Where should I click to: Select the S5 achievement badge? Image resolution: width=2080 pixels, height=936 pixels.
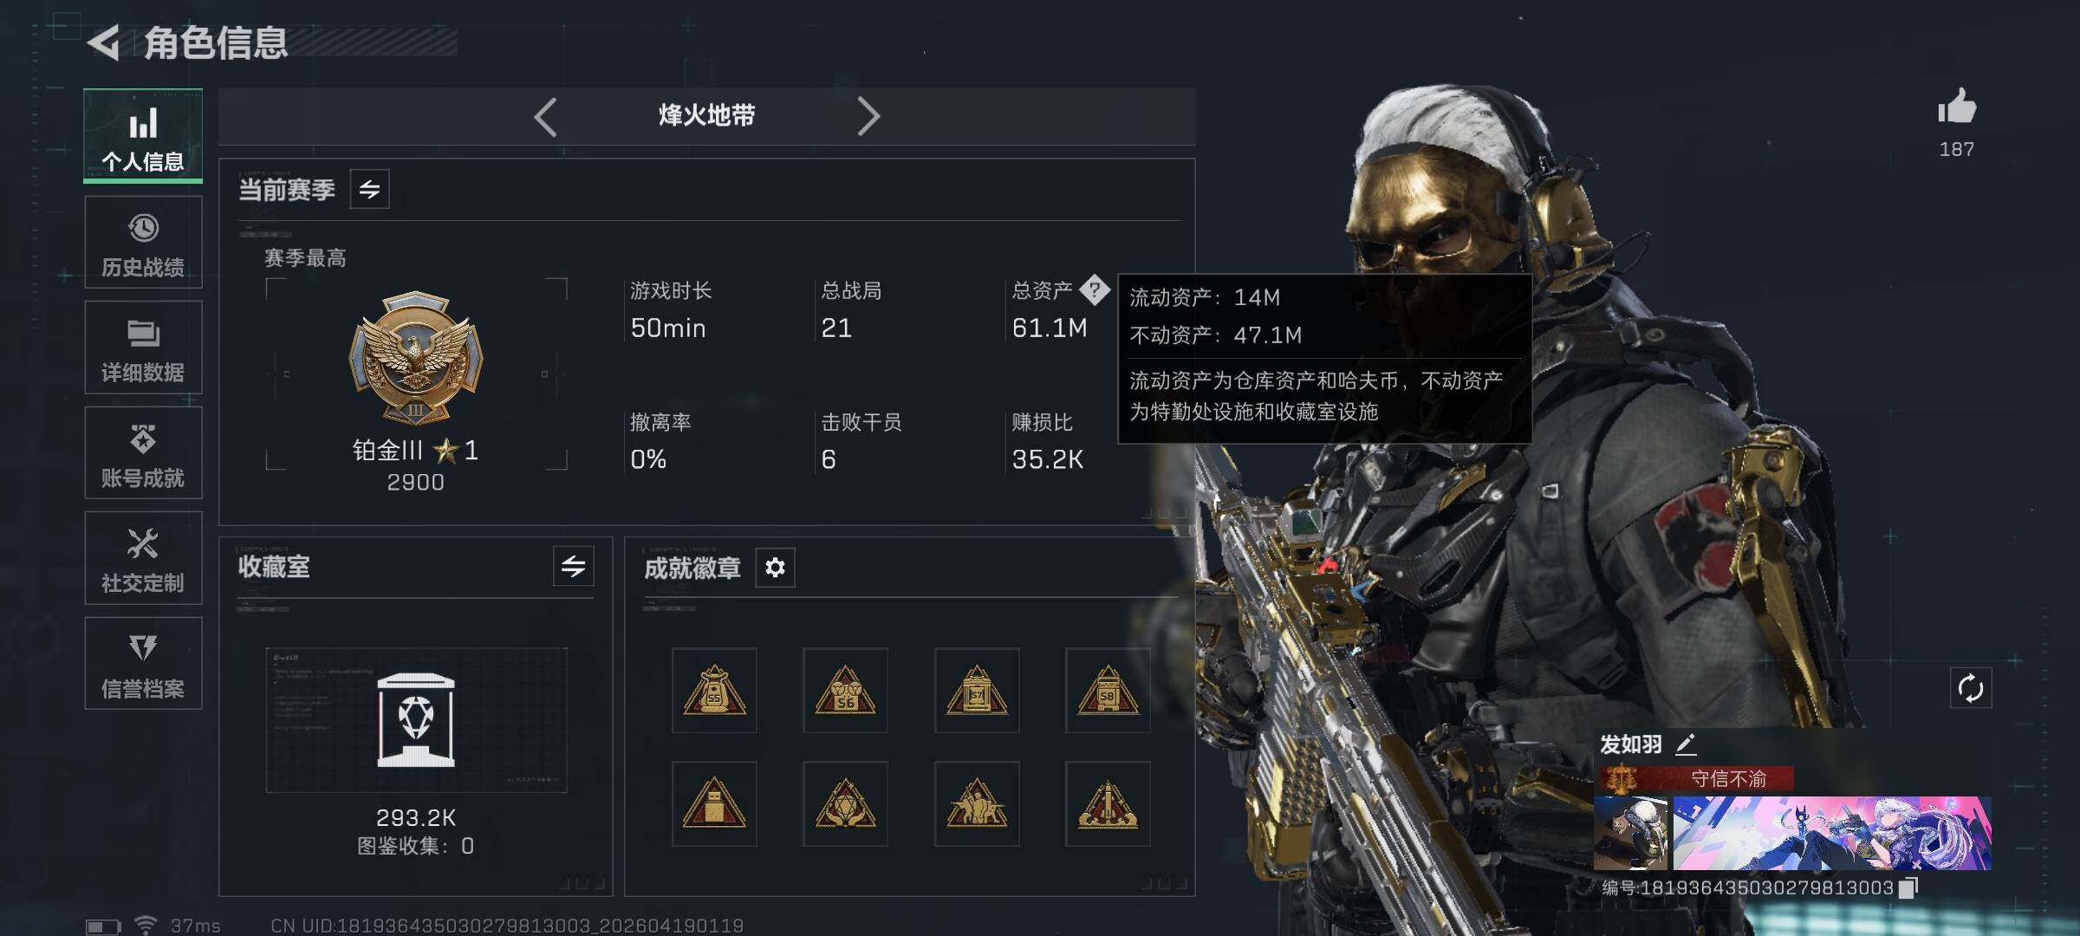714,690
